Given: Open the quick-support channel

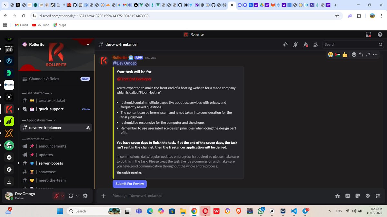Looking at the screenshot, I should (x=56, y=109).
